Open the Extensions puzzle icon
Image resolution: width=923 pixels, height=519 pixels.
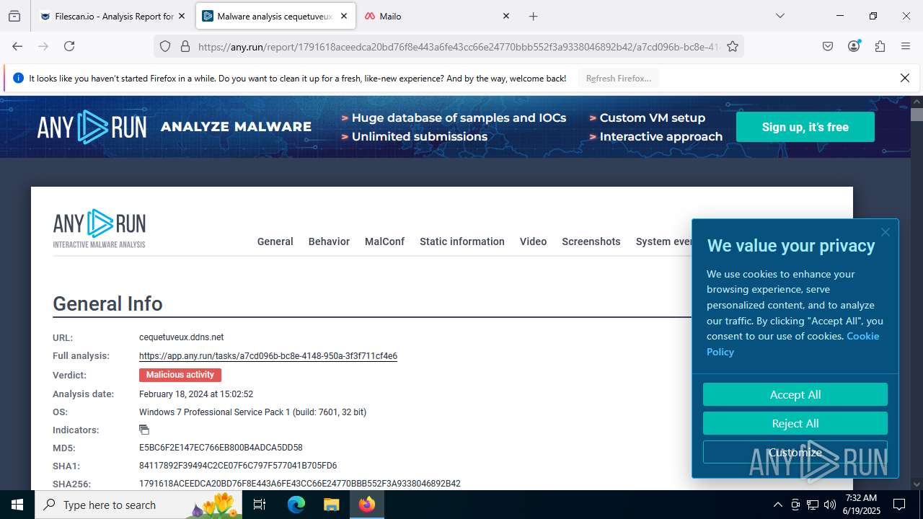(x=880, y=46)
